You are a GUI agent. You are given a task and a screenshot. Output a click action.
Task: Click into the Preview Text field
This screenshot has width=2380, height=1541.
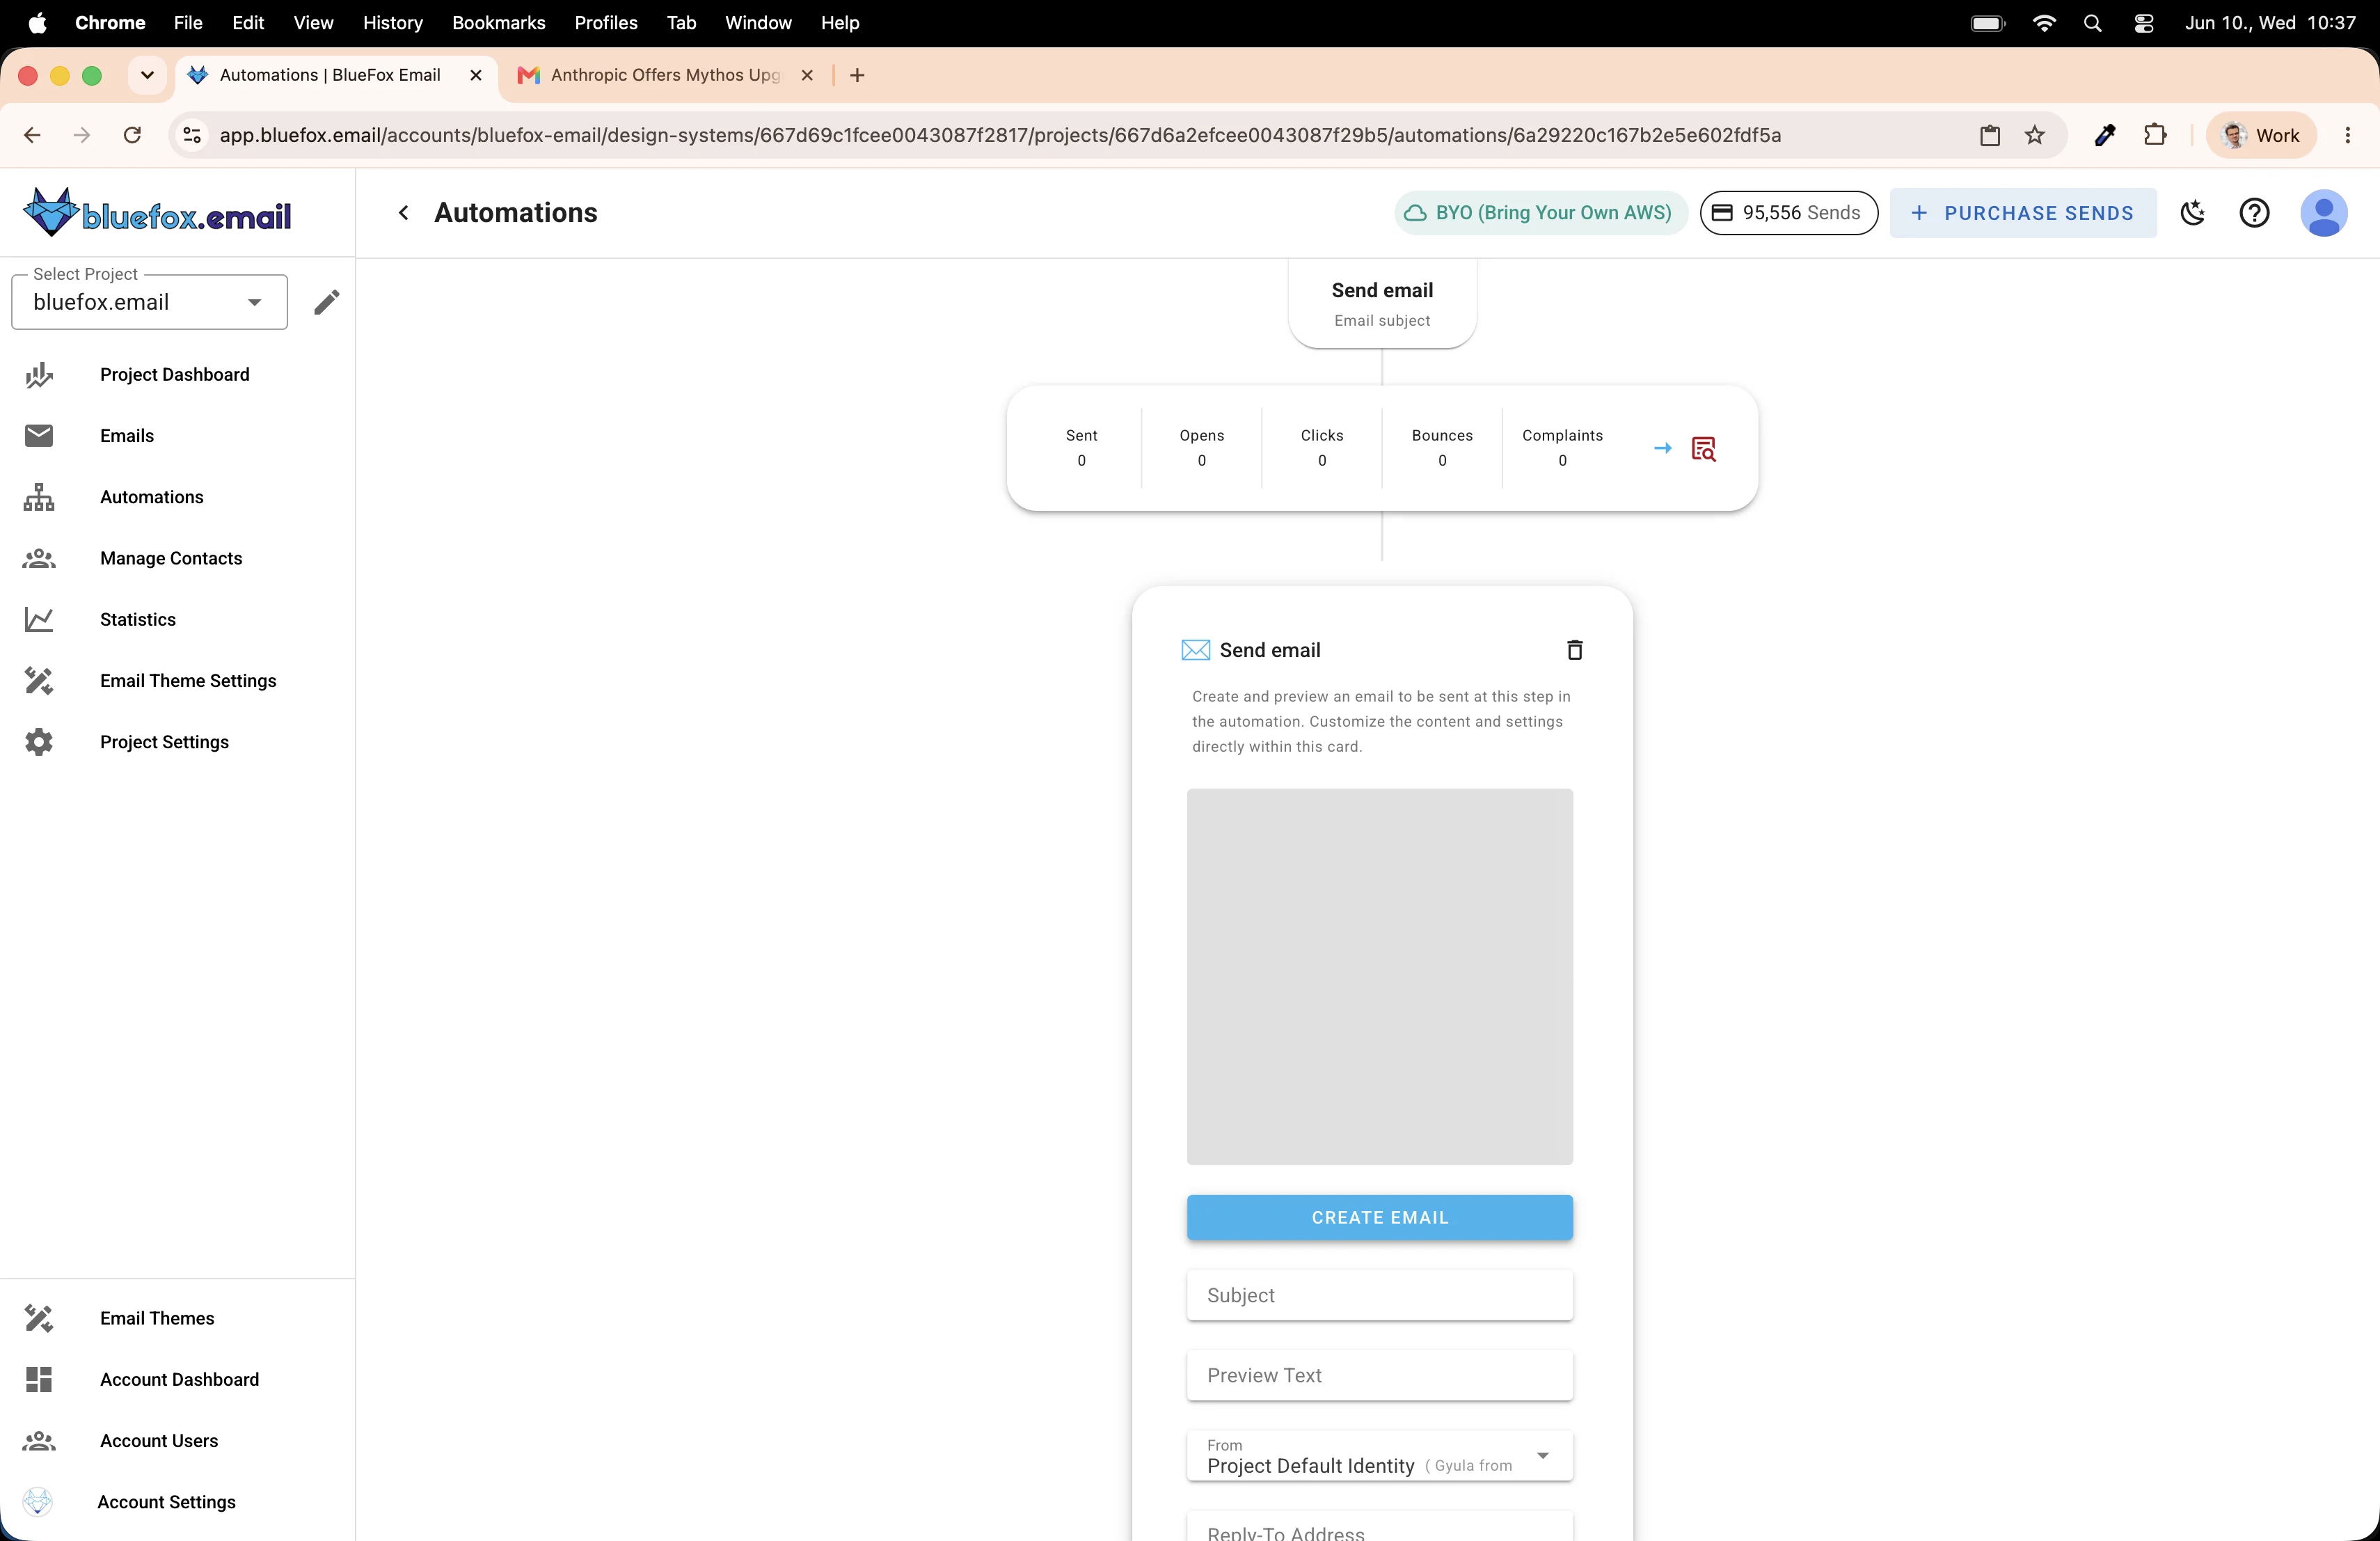coord(1379,1375)
